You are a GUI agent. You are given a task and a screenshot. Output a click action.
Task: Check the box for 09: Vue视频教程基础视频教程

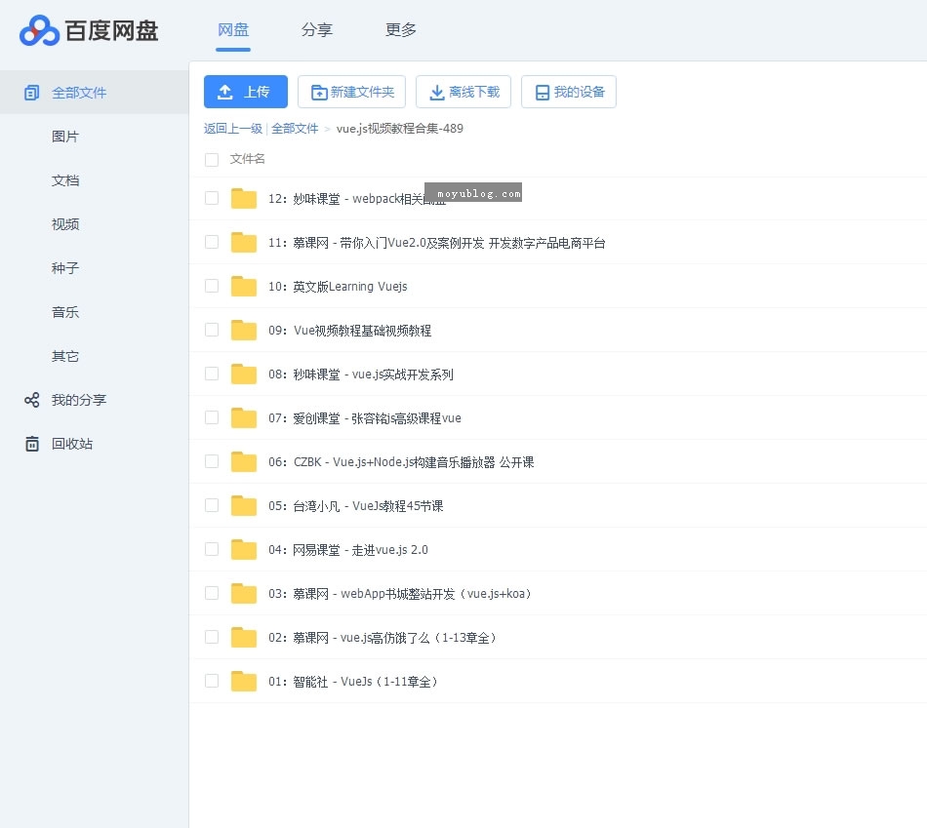click(x=212, y=330)
